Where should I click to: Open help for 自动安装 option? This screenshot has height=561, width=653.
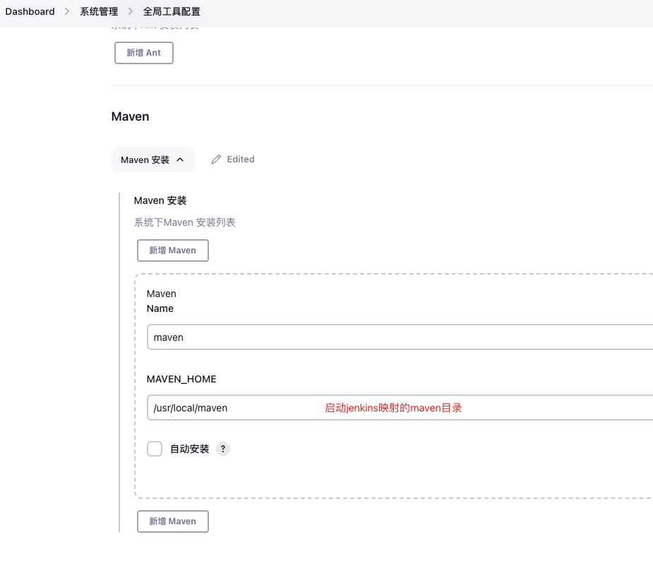click(x=223, y=449)
